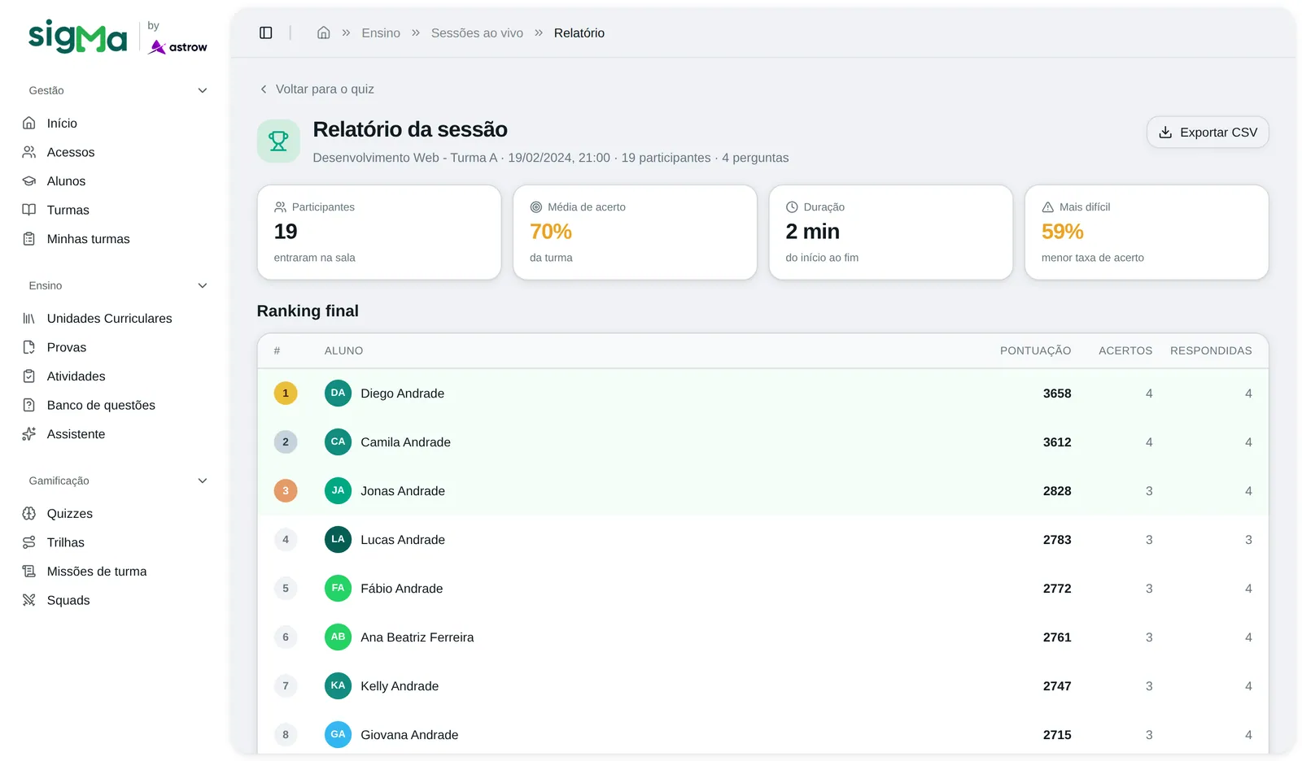Click Lucas Andrade's LA avatar
The height and width of the screenshot is (761, 1302).
point(338,539)
